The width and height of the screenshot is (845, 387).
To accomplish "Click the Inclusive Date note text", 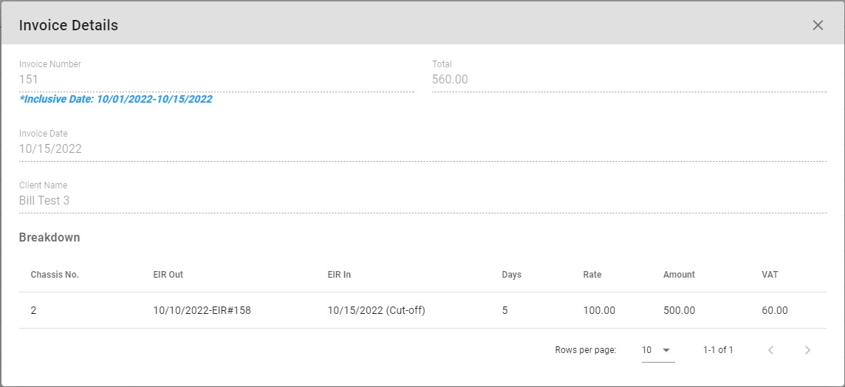I will tap(116, 99).
